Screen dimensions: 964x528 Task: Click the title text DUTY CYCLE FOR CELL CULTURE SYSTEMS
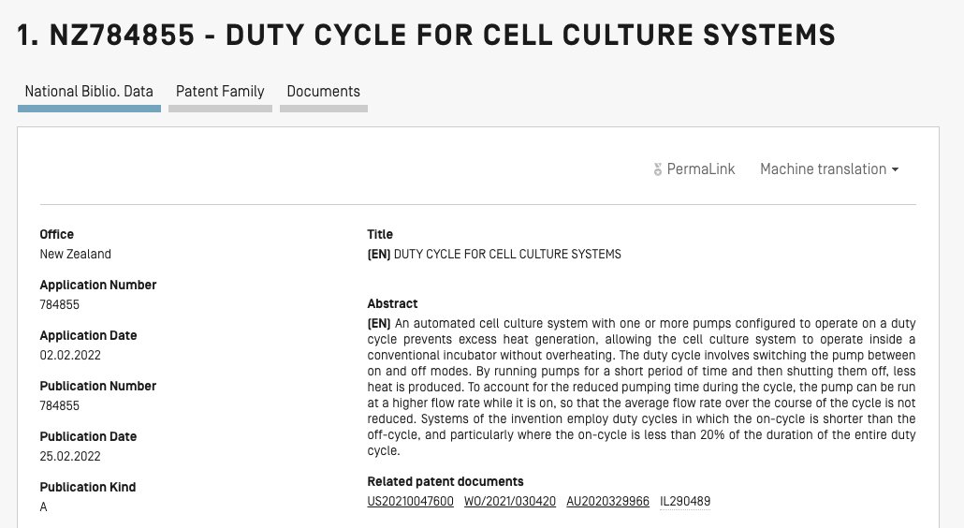(507, 254)
